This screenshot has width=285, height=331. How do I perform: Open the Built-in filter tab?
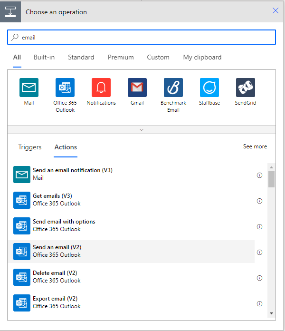click(x=44, y=57)
